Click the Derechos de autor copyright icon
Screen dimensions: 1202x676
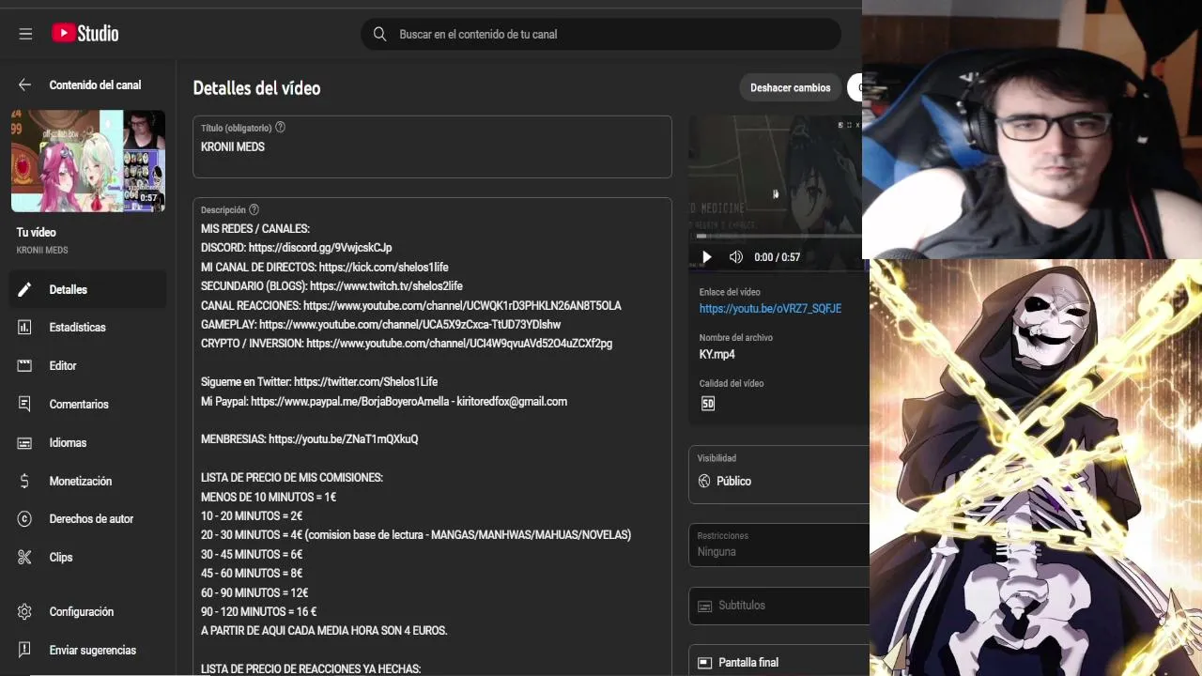[x=25, y=518]
